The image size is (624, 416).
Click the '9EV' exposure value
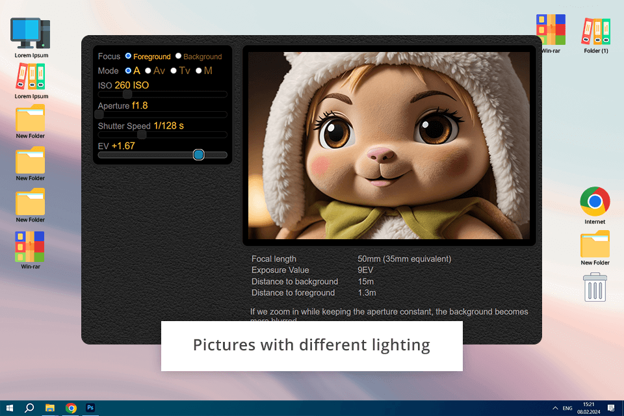365,270
